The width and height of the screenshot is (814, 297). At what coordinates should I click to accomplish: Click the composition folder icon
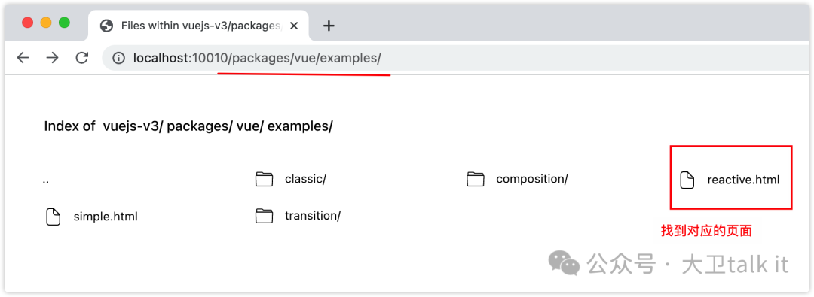(475, 180)
